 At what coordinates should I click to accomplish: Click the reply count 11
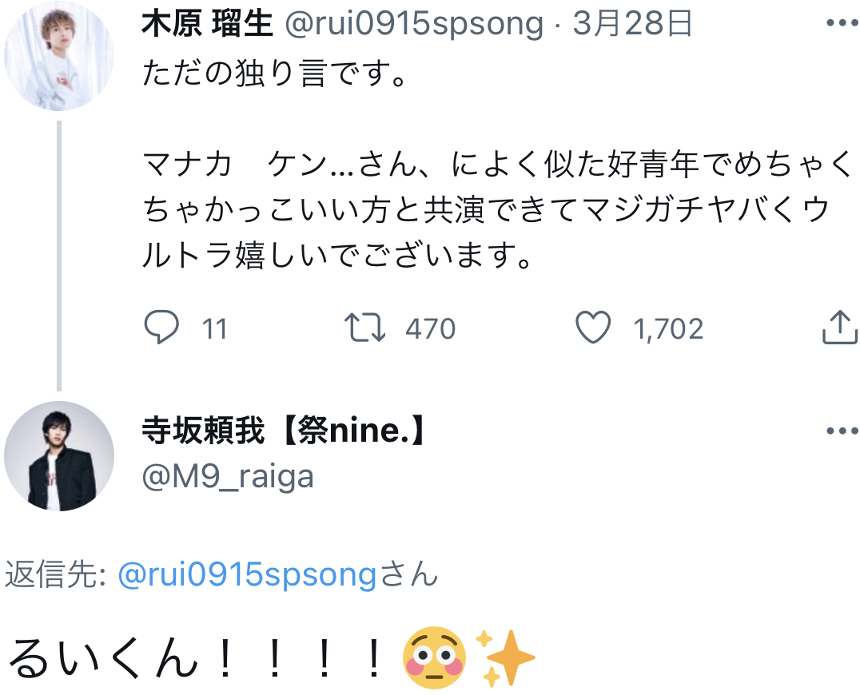[214, 329]
